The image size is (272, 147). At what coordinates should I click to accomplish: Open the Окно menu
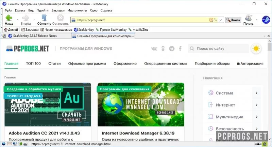pyautogui.click(x=94, y=10)
